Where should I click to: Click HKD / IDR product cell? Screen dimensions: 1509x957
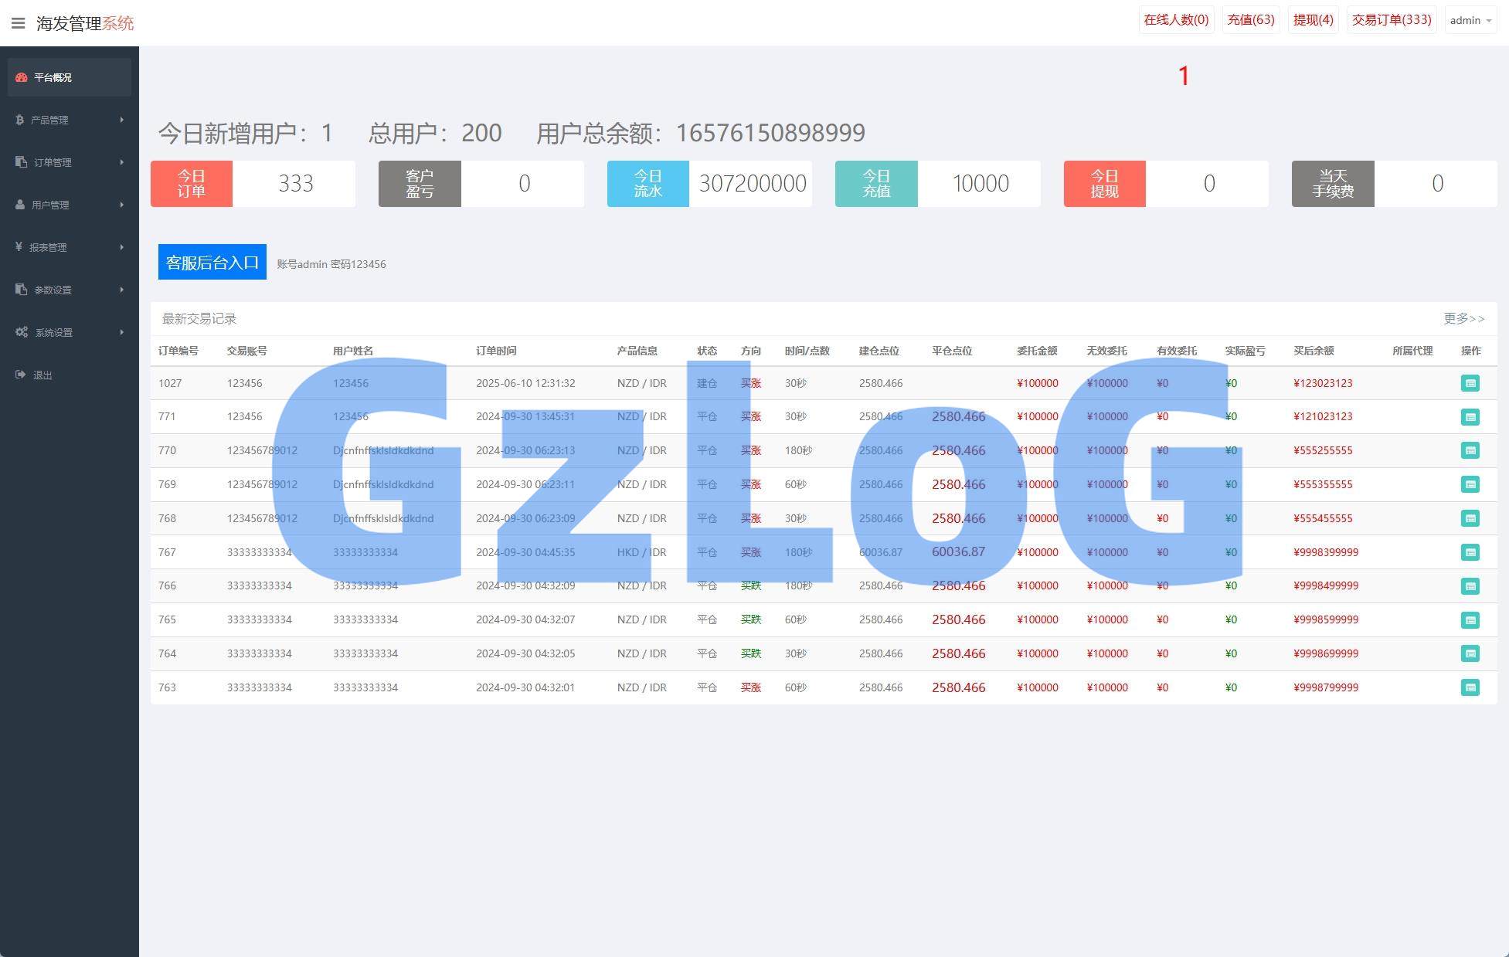point(641,552)
